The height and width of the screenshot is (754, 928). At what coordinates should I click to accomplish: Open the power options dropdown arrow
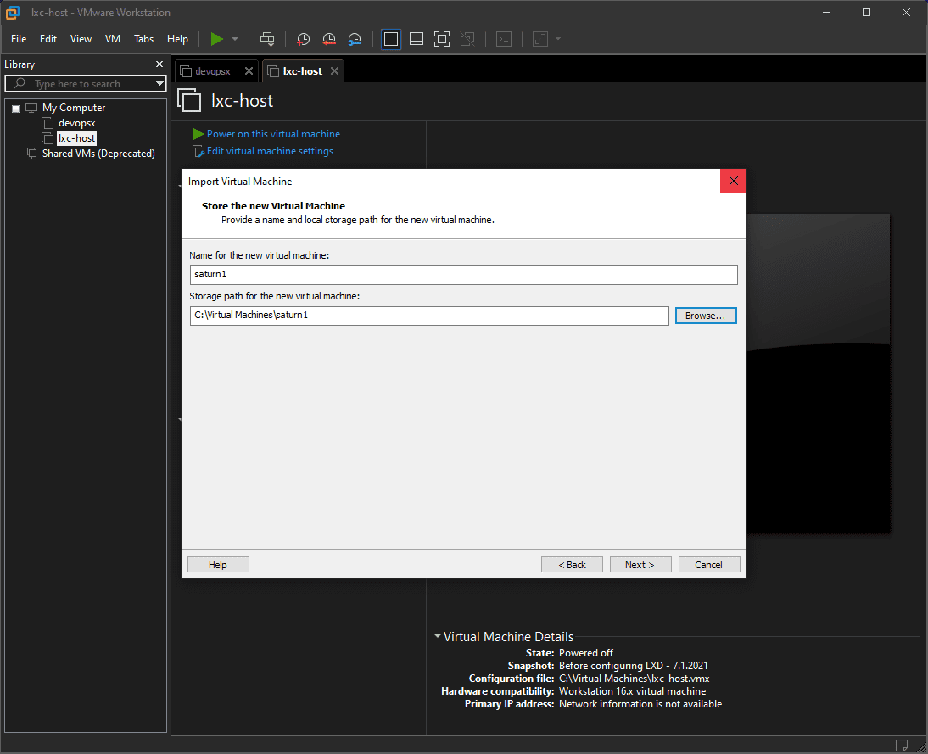point(235,39)
